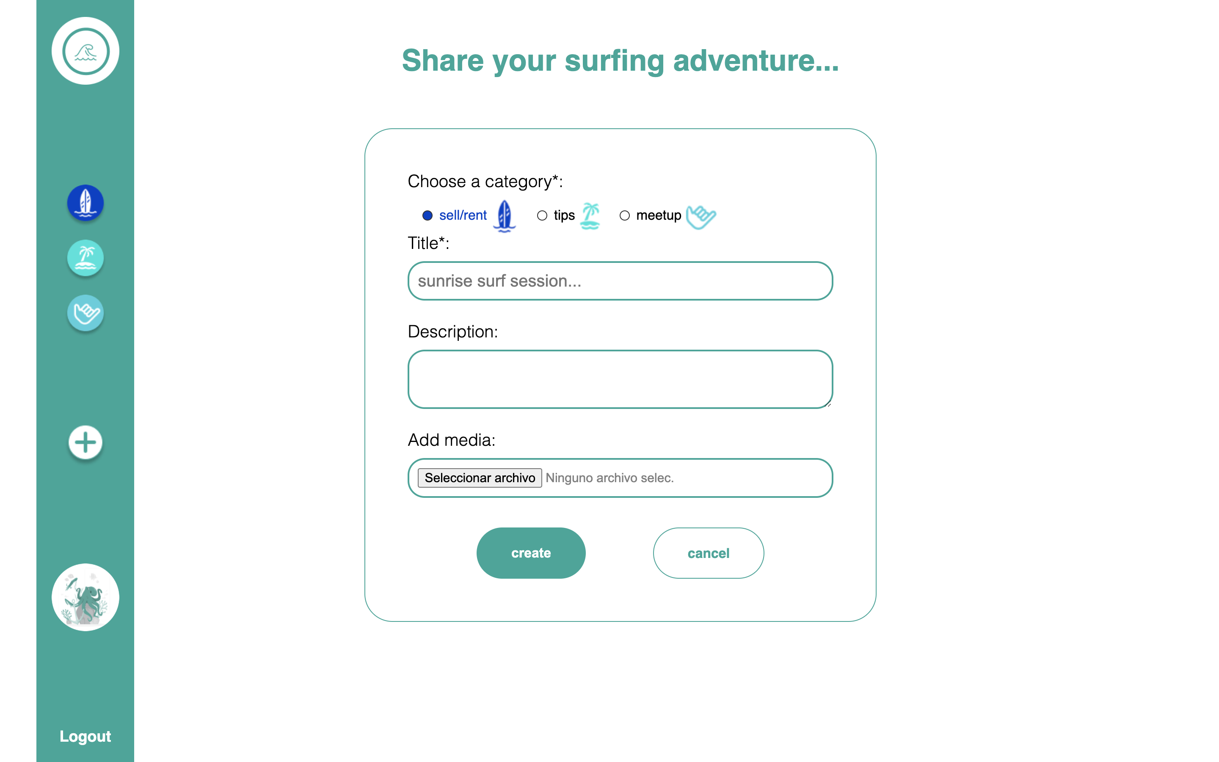Viewport: 1219px width, 762px height.
Task: Click the blue surfboard icon beside sell/rent
Action: click(x=504, y=216)
